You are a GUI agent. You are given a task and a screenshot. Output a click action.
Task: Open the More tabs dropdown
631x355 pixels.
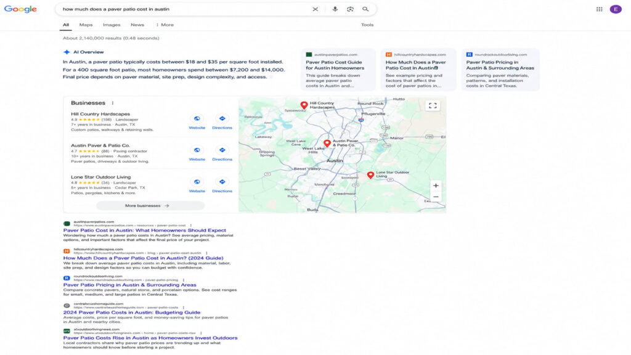(x=165, y=25)
